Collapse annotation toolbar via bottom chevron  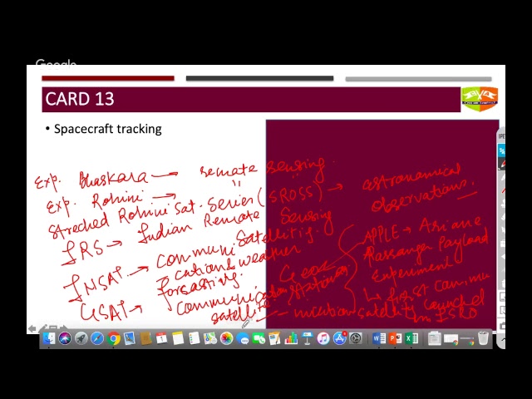point(503,339)
